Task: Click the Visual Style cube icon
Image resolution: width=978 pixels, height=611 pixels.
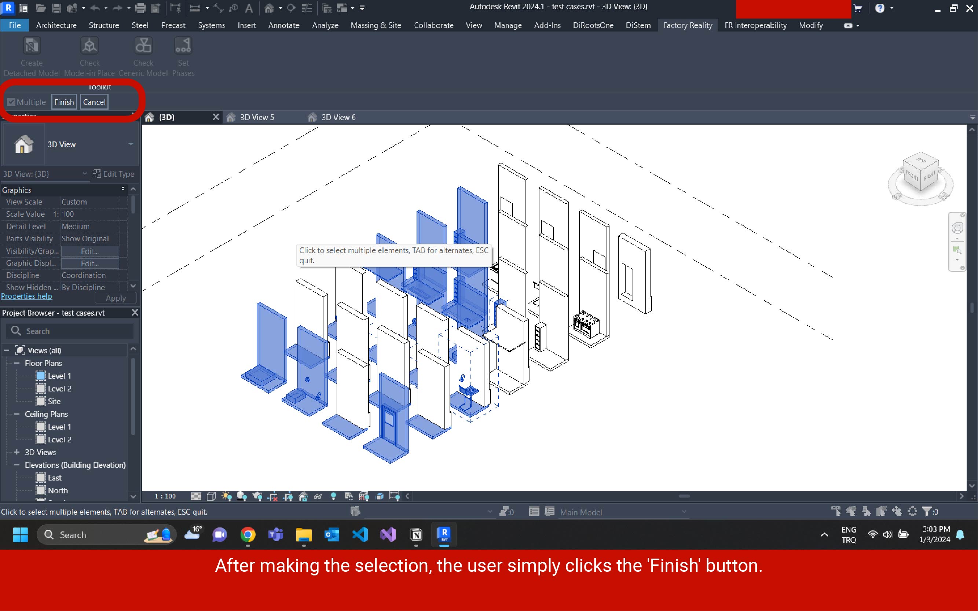Action: pyautogui.click(x=211, y=496)
